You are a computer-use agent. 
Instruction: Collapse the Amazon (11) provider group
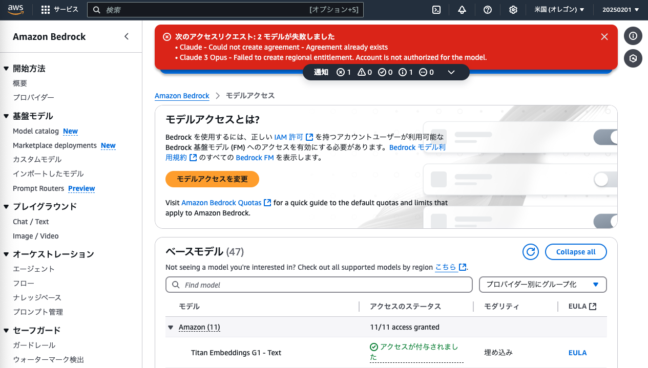point(170,327)
